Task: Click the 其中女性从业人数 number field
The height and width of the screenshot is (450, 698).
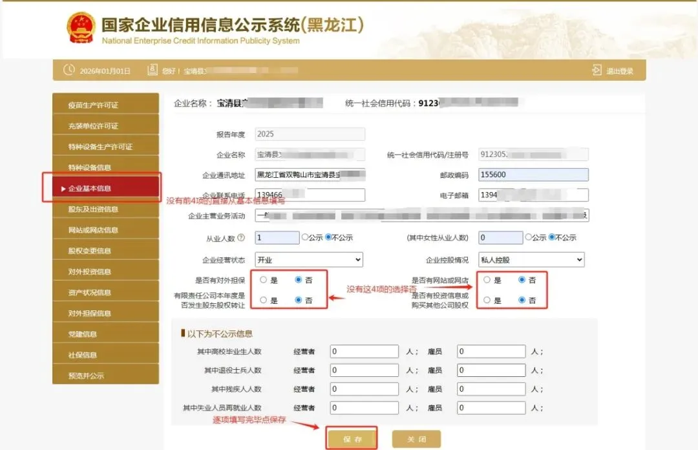Action: pyautogui.click(x=500, y=237)
